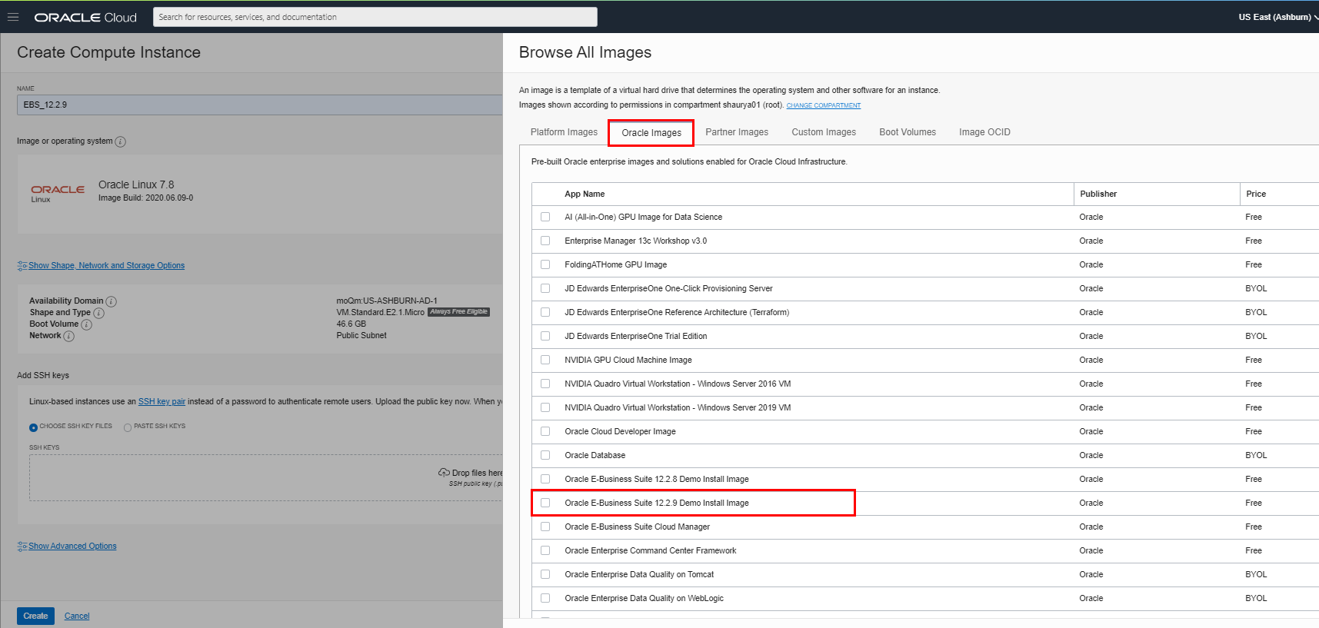Click Change Compartment link
Viewport: 1319px width, 628px height.
(823, 105)
